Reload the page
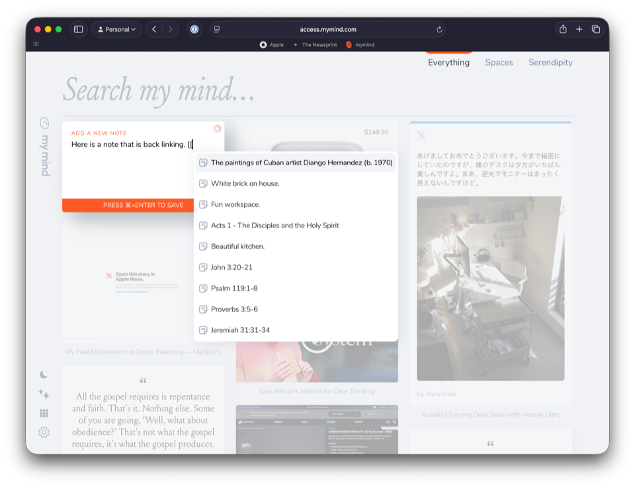The width and height of the screenshot is (635, 488). [439, 29]
